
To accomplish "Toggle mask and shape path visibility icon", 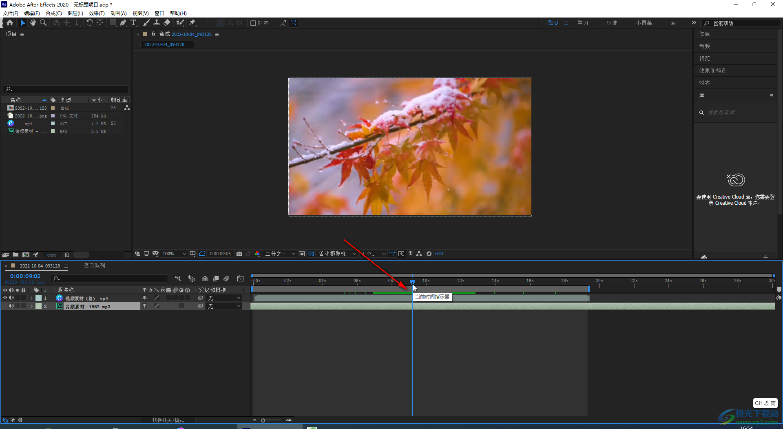I will pyautogui.click(x=202, y=254).
